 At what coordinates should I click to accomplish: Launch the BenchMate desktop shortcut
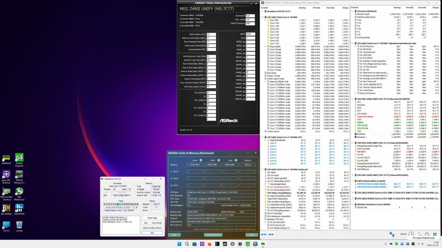pyautogui.click(x=6, y=210)
